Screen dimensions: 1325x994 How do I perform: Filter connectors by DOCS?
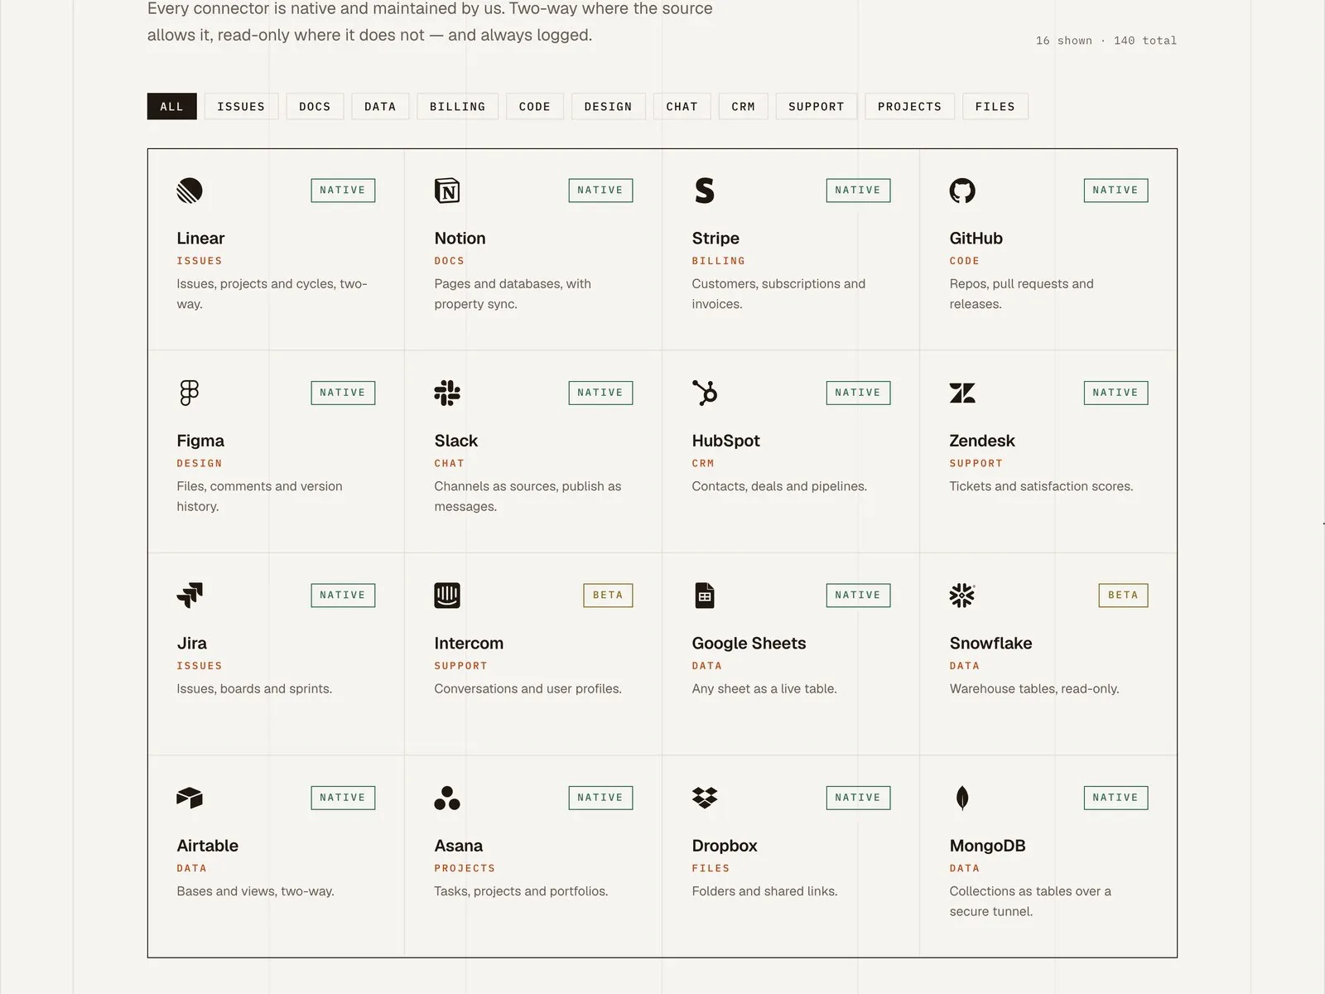(315, 106)
